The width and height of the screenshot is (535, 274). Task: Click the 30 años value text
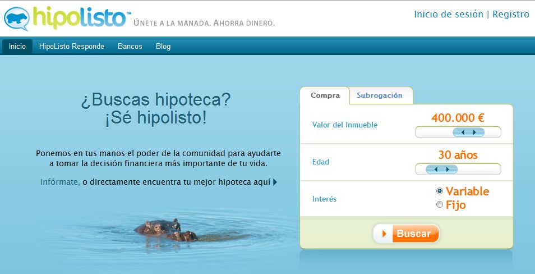pos(458,155)
